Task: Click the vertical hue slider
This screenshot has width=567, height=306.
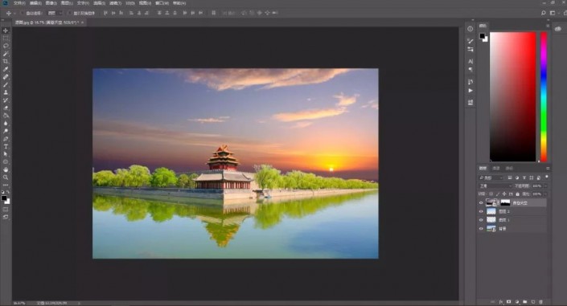Action: (x=544, y=96)
